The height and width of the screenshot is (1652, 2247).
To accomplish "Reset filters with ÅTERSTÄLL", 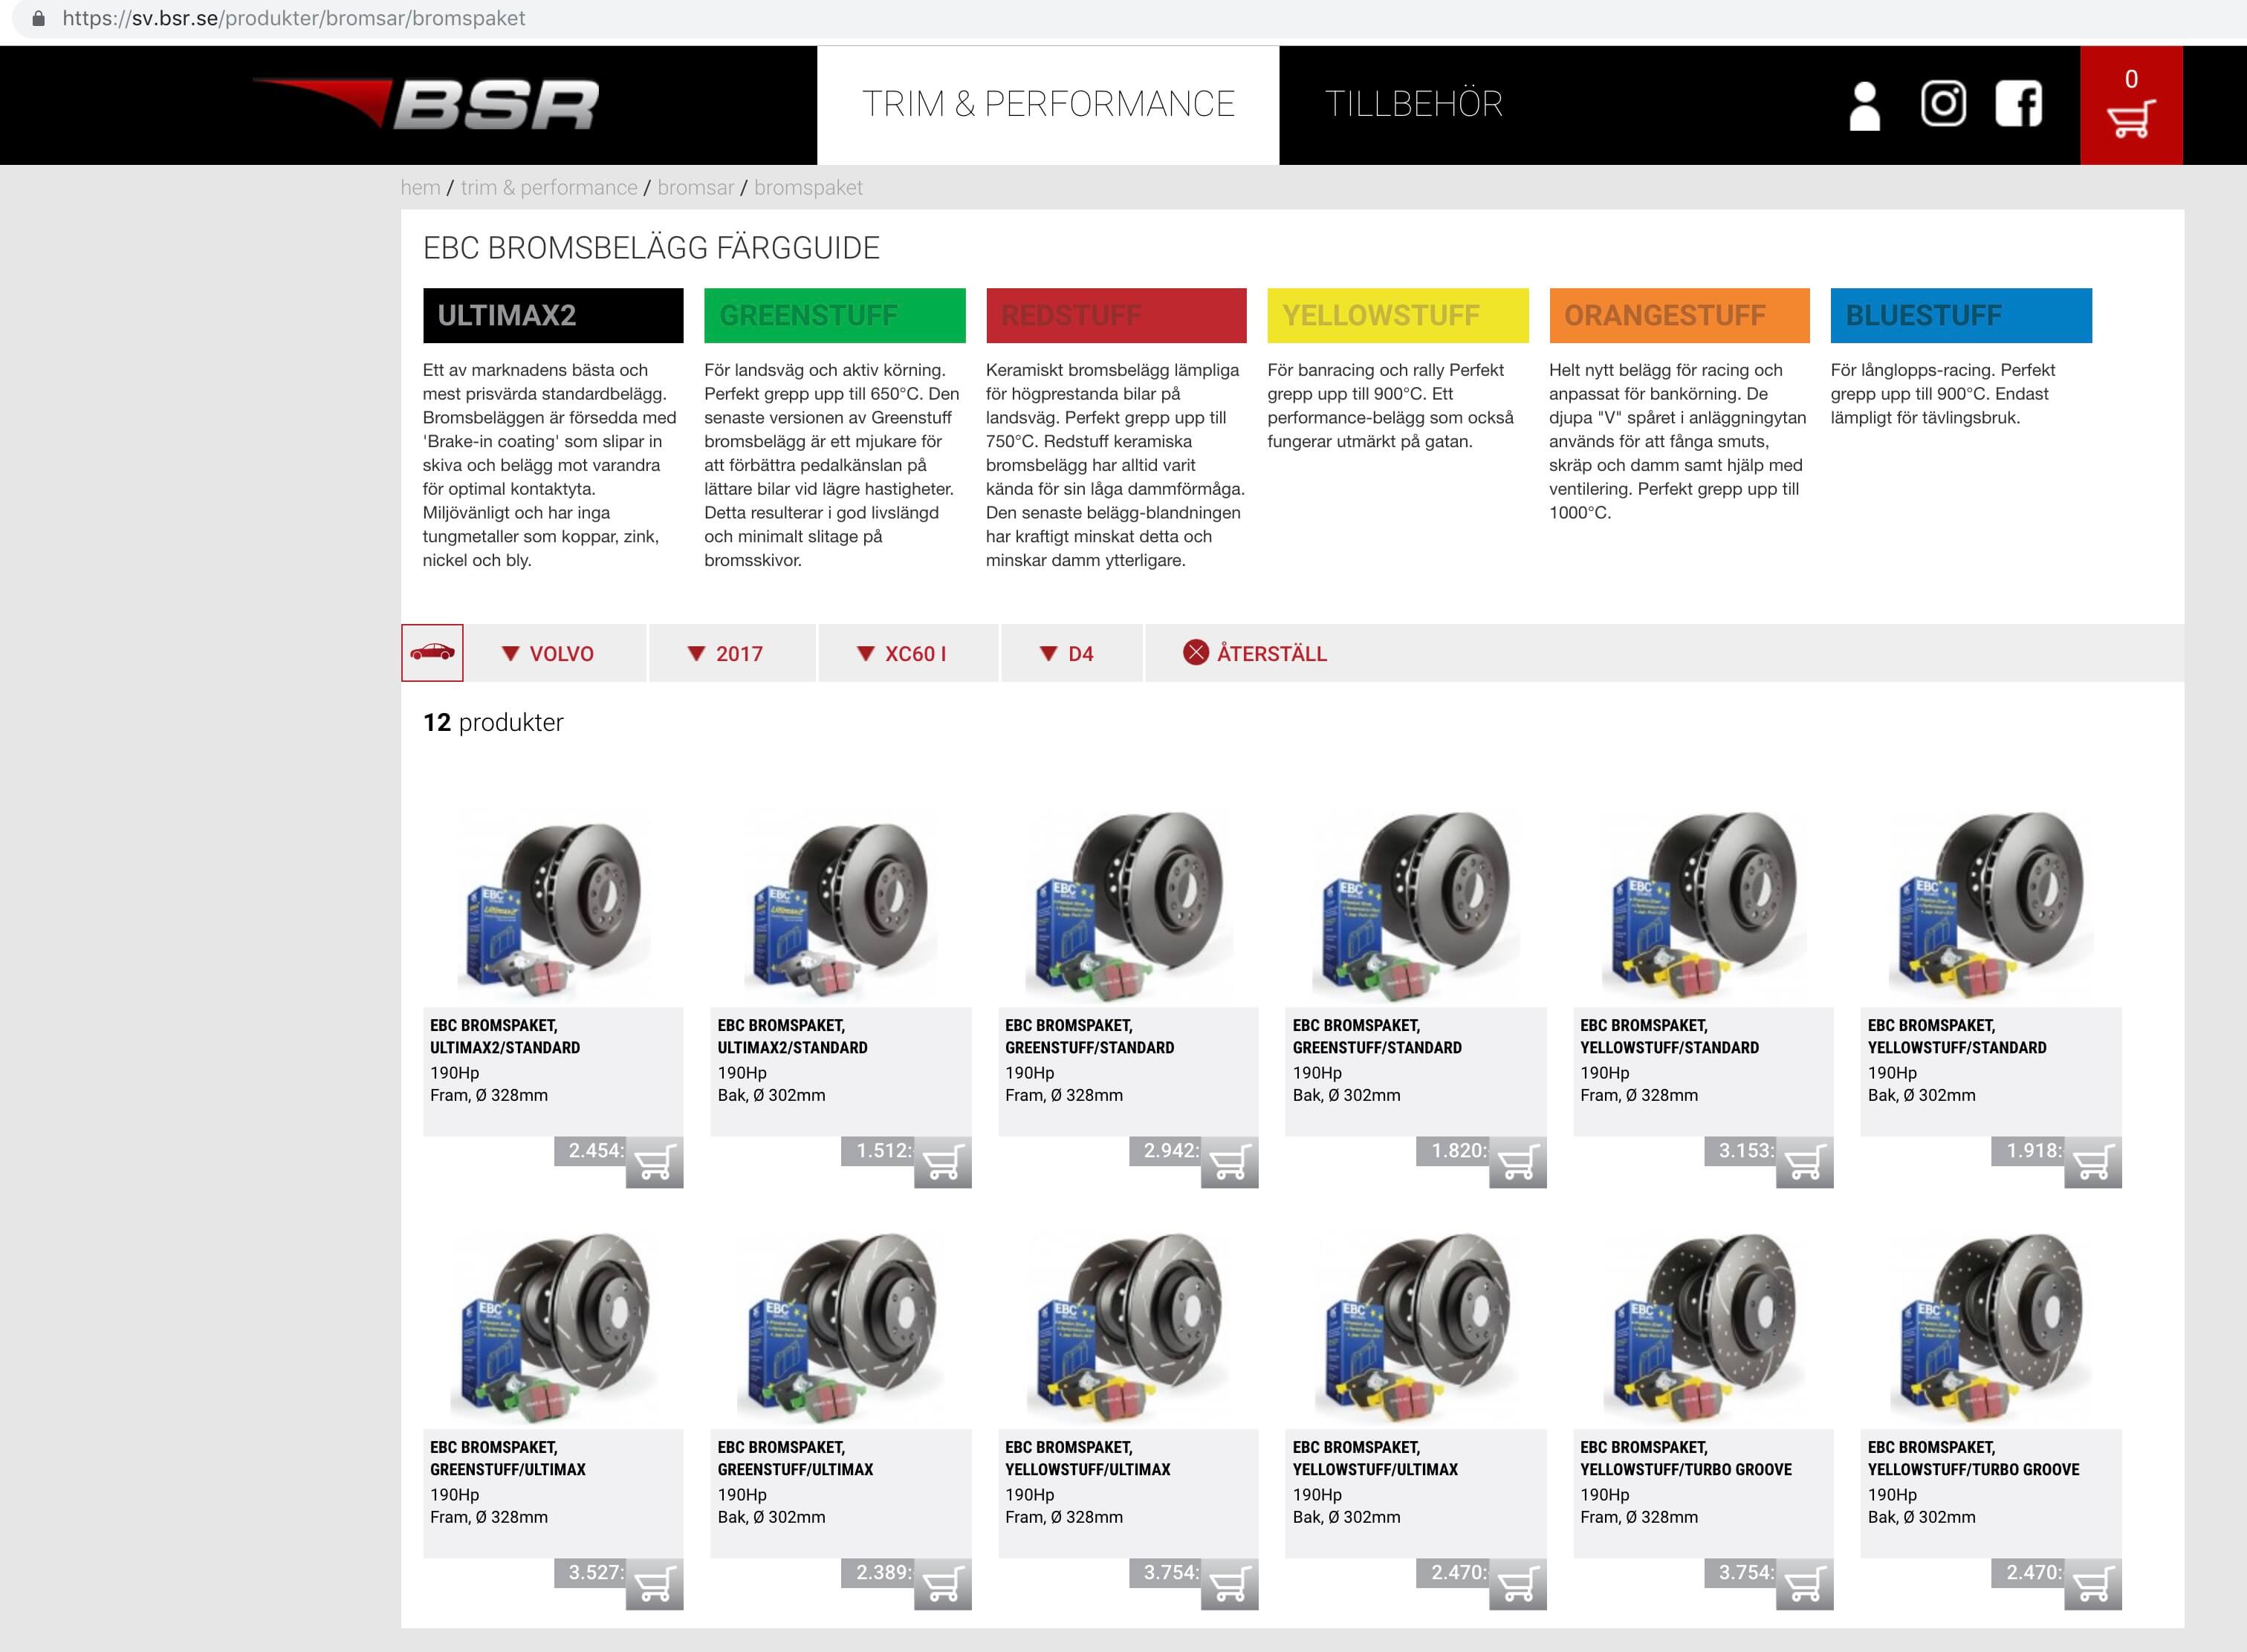I will [x=1256, y=653].
